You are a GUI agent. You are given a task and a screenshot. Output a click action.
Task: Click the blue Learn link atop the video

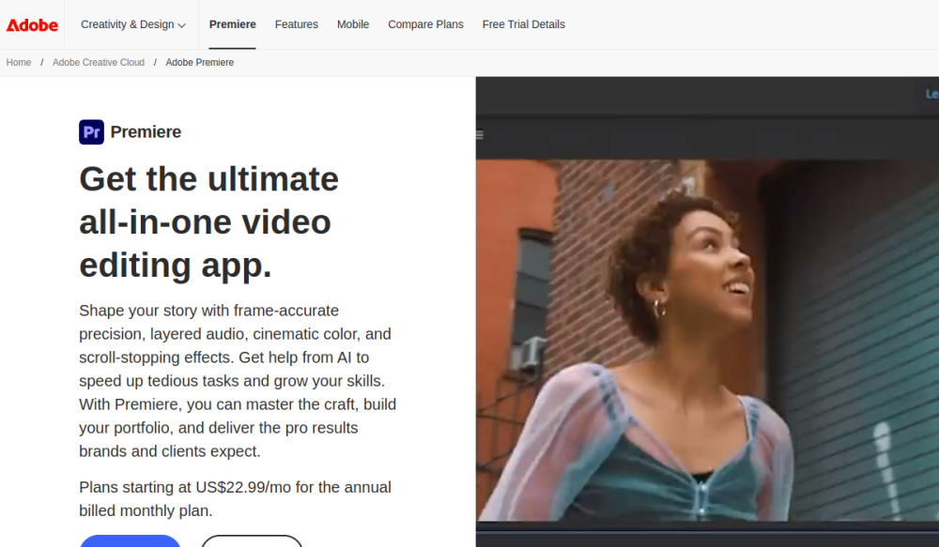[931, 94]
